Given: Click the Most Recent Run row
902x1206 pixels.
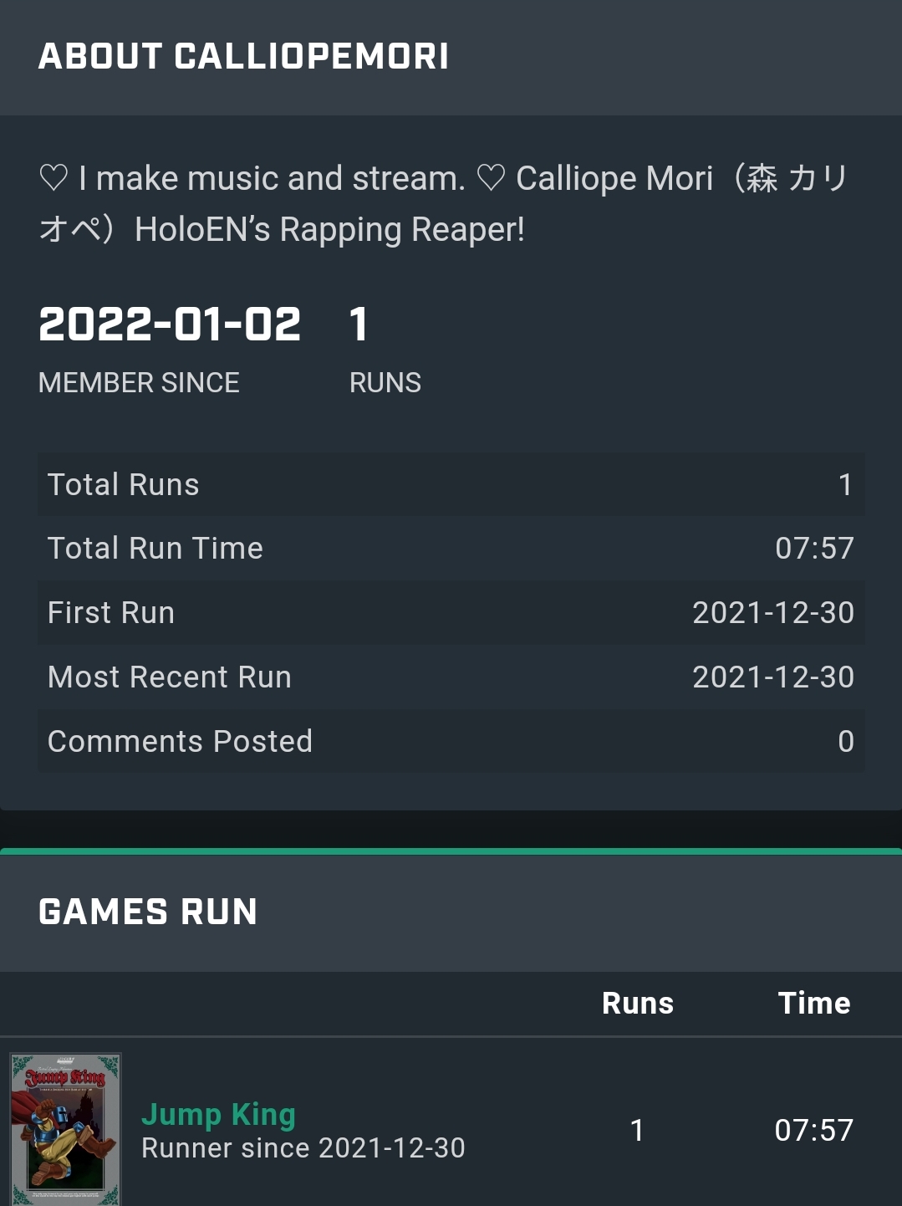Looking at the screenshot, I should [x=451, y=677].
